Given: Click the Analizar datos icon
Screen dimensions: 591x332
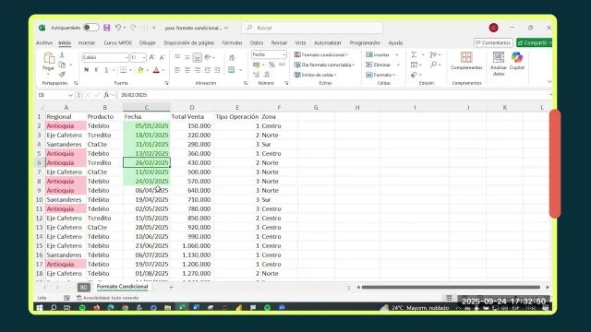Looking at the screenshot, I should pyautogui.click(x=499, y=57).
